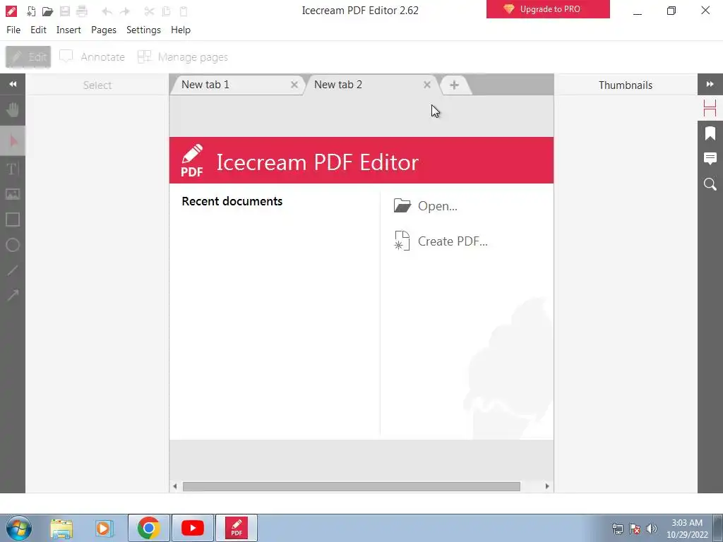This screenshot has height=542, width=723.
Task: Select the Hand pan tool
Action: tap(13, 109)
